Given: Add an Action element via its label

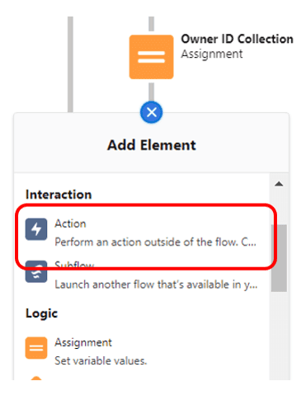Looking at the screenshot, I should 70,224.
